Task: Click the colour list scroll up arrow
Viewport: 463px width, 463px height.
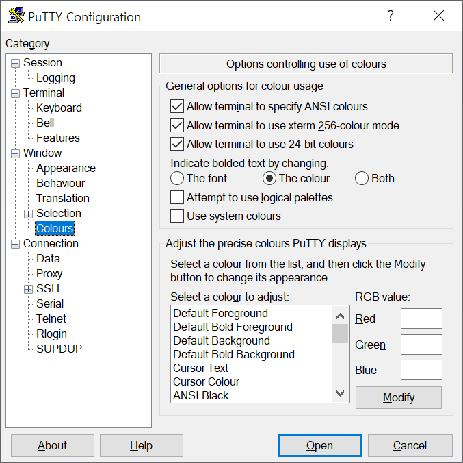Action: [340, 316]
